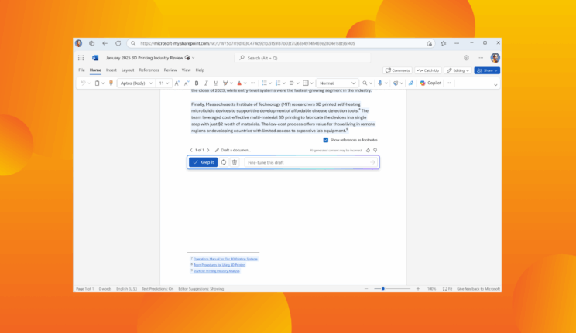
Task: Click the paragraph alignment icon
Action: pos(292,83)
